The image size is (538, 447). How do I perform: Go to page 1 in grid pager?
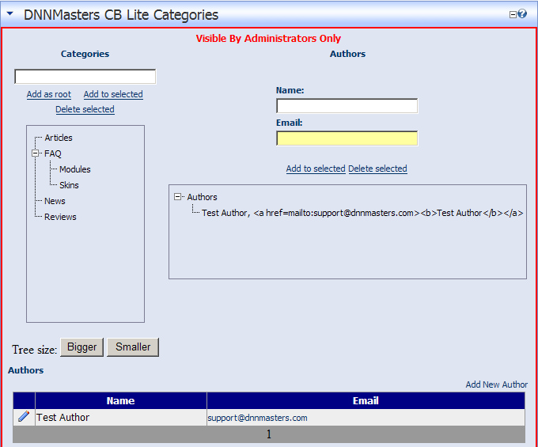(x=269, y=434)
